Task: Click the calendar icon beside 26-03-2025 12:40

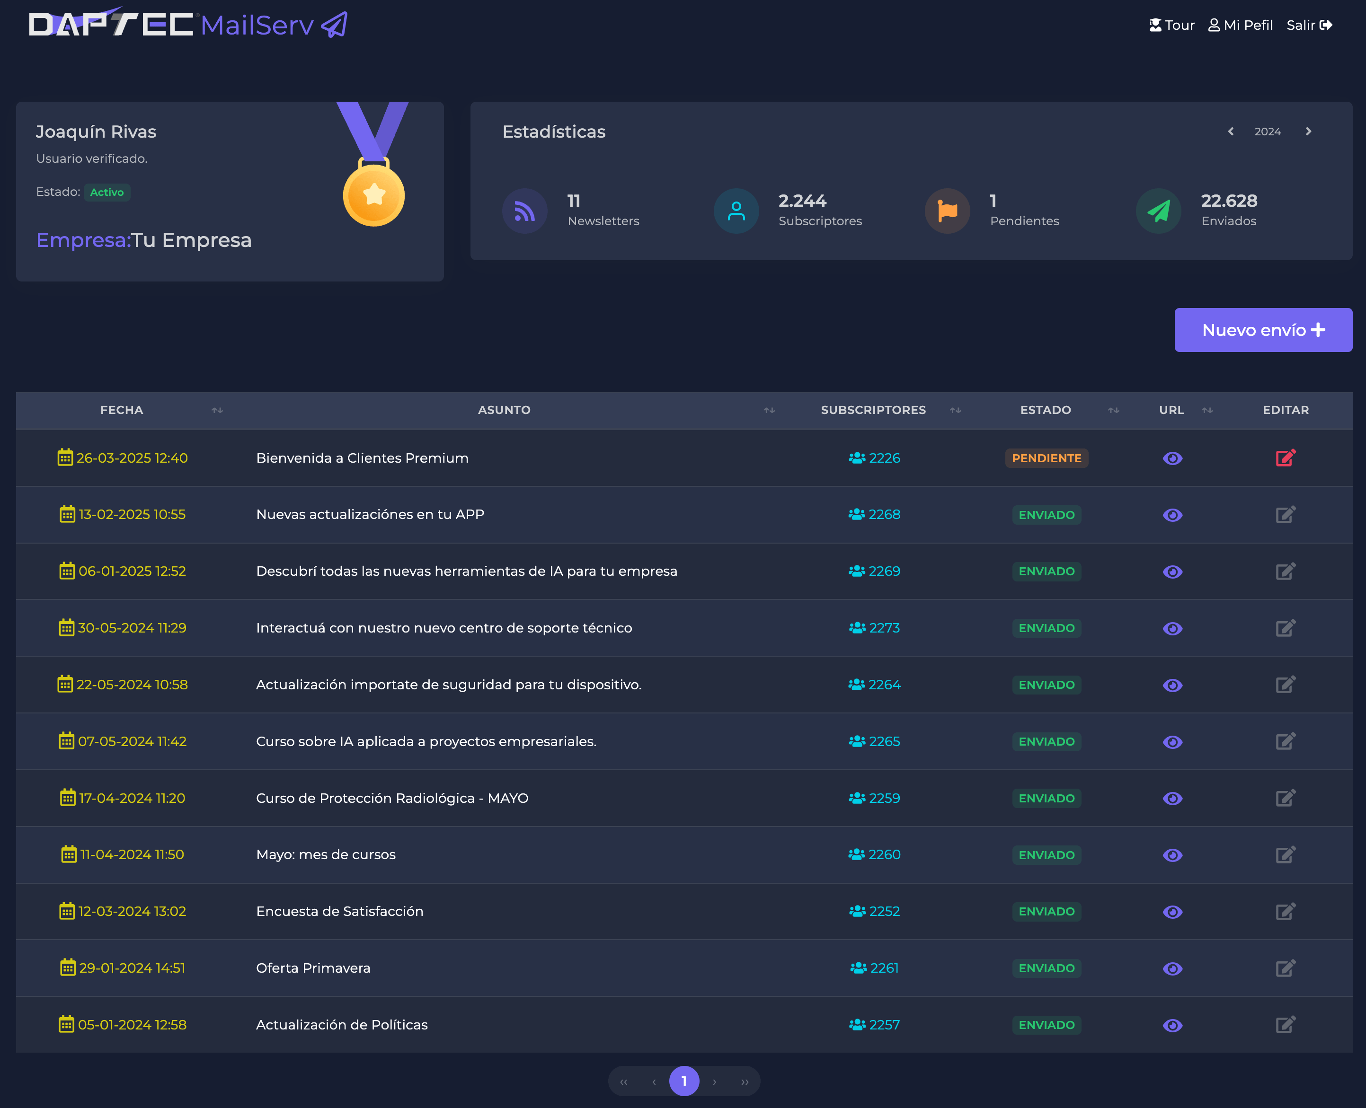Action: pos(65,457)
